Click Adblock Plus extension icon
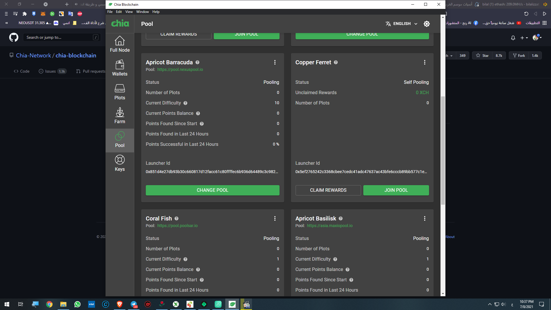Image resolution: width=551 pixels, height=310 pixels. point(80,14)
